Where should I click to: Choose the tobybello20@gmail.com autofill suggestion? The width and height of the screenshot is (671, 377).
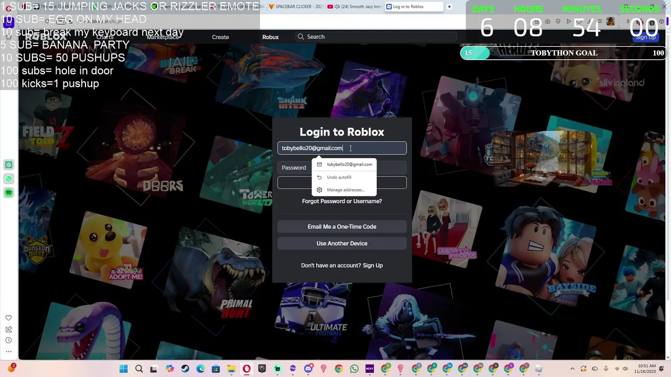pos(344,164)
